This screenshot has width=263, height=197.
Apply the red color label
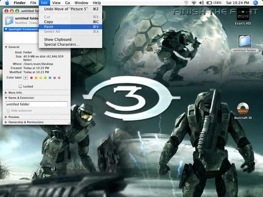coord(31,78)
